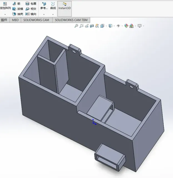Click the View Orientation cube icon
The height and width of the screenshot is (178, 173).
[x=102, y=26]
